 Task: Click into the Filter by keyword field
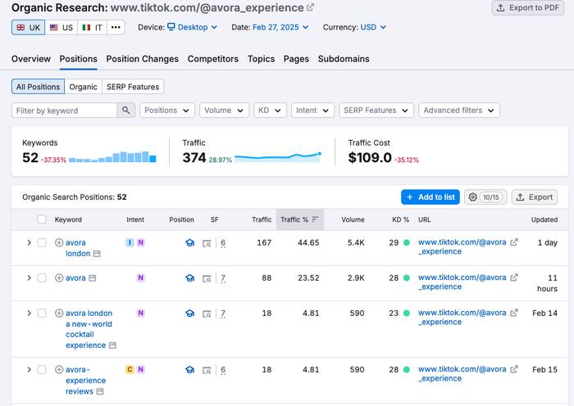(64, 111)
